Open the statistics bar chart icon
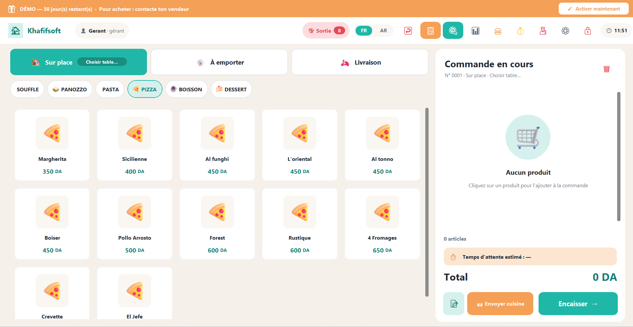Viewport: 633px width, 327px height. pos(475,31)
